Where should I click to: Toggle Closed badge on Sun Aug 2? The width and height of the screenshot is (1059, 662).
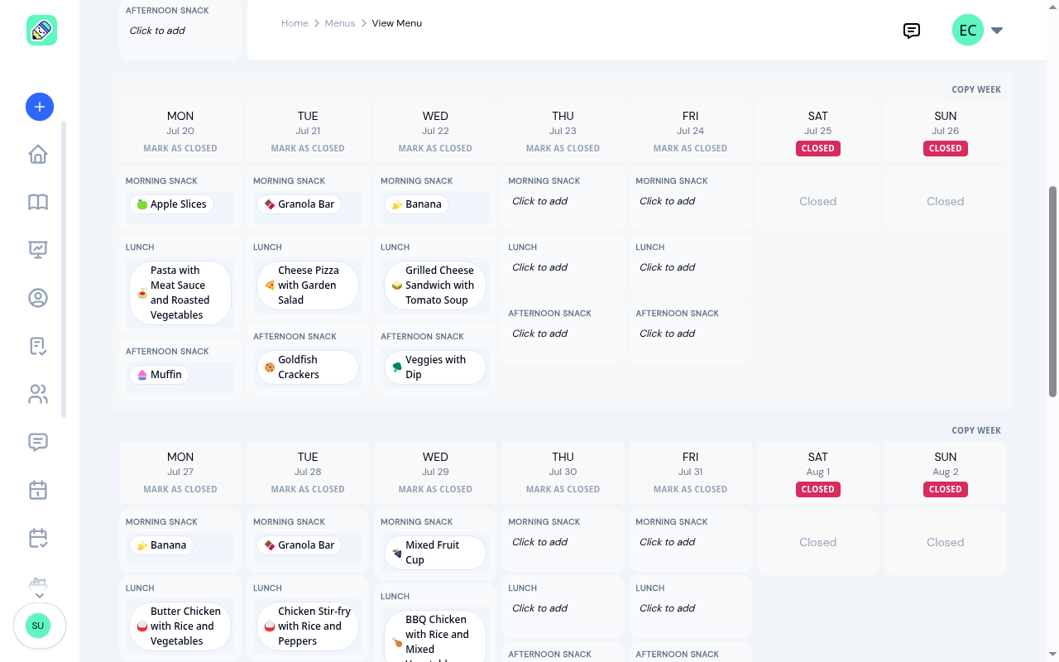coord(946,489)
